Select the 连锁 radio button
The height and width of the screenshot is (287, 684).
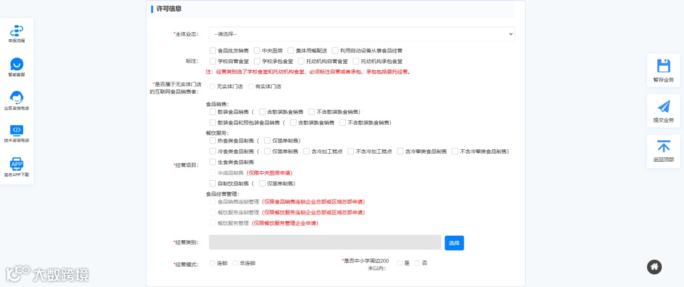212,264
